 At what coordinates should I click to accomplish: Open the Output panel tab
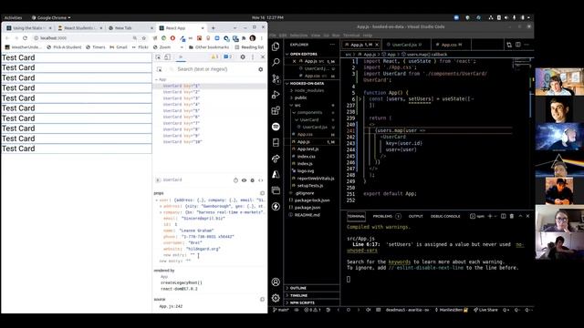pyautogui.click(x=416, y=216)
